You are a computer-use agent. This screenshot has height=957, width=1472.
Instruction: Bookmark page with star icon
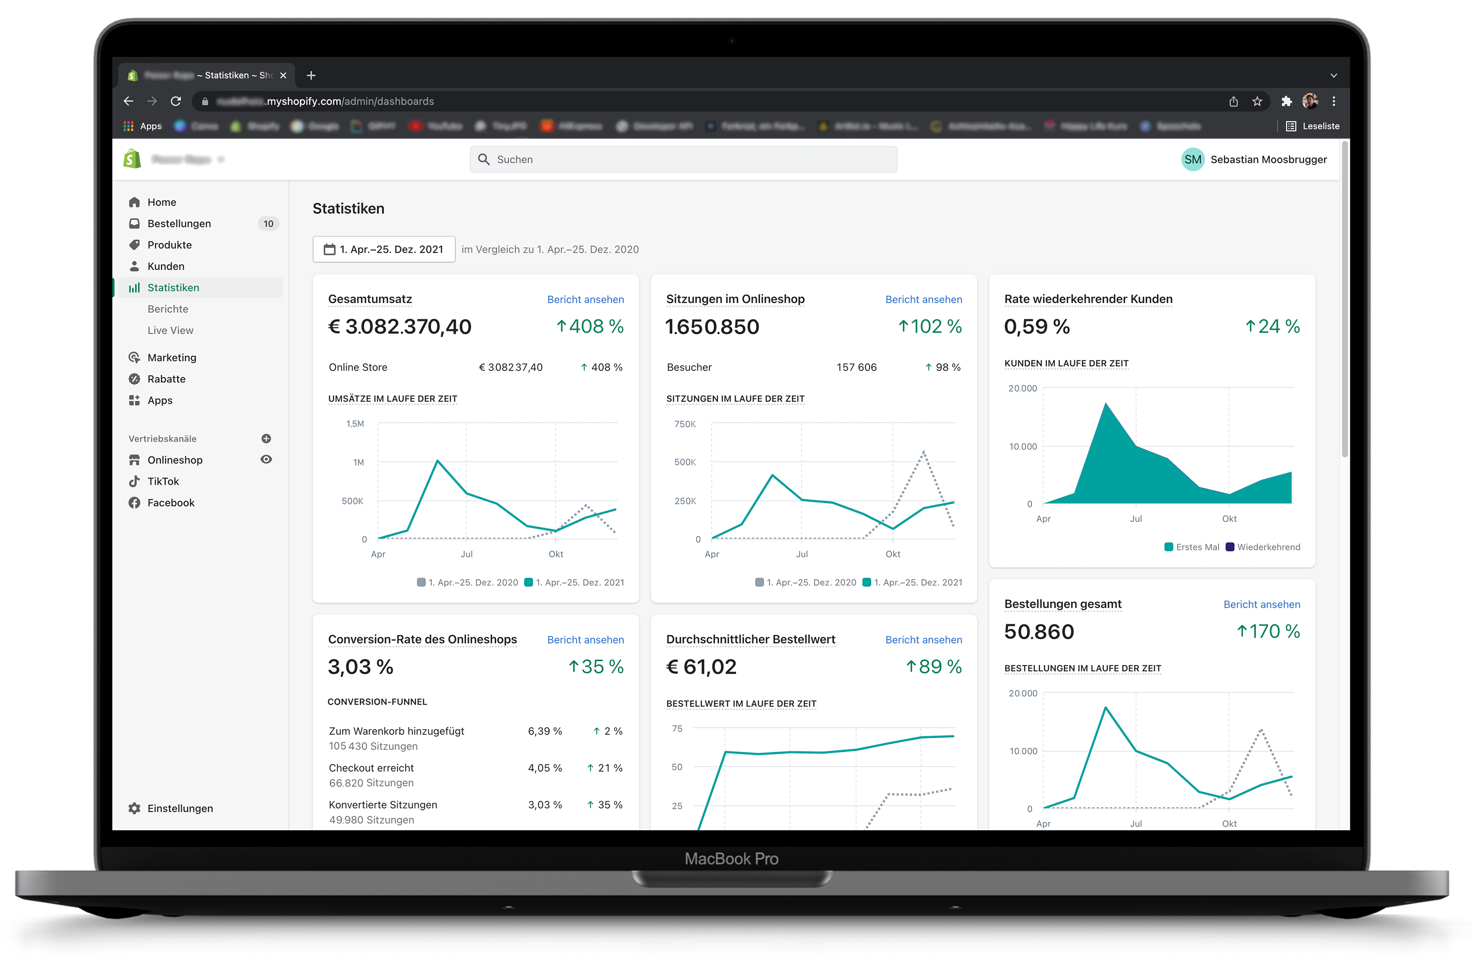[1257, 101]
